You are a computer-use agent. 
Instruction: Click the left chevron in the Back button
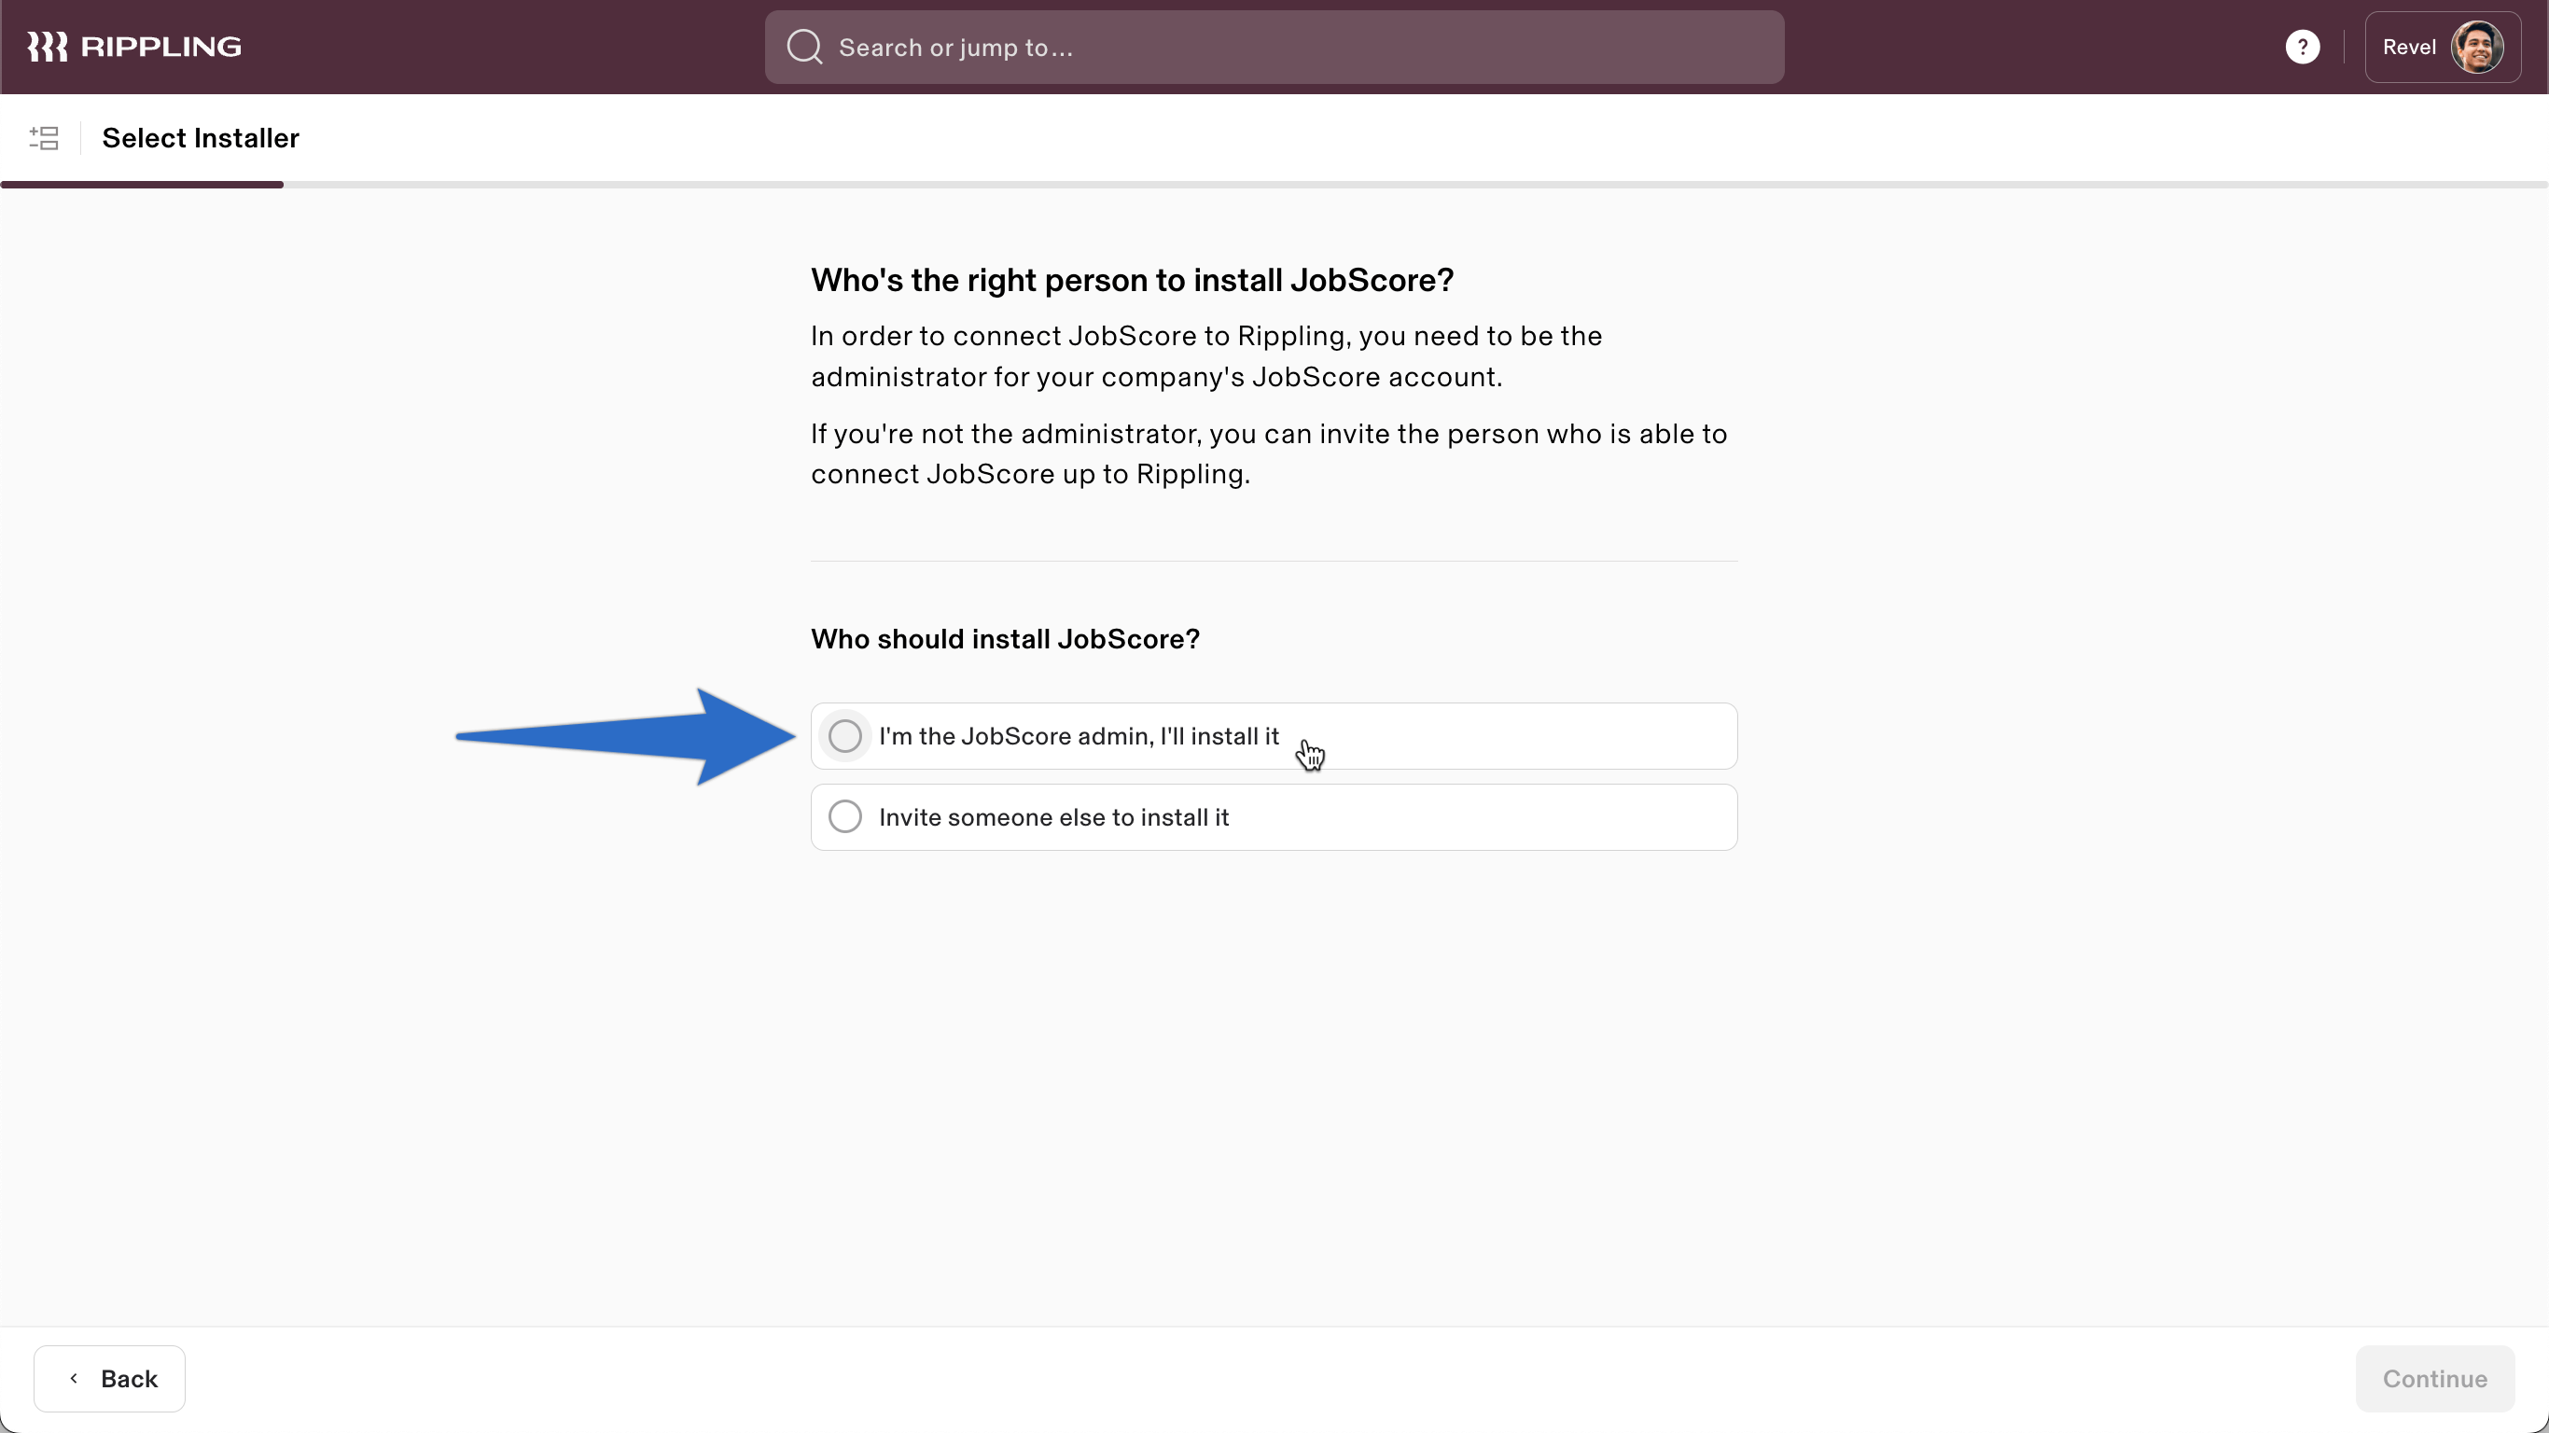(x=75, y=1378)
